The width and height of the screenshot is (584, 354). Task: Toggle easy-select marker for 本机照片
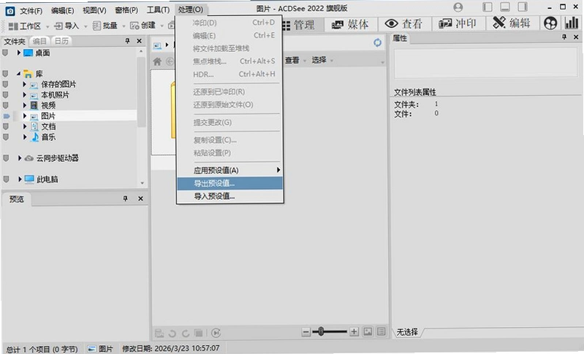coord(5,95)
